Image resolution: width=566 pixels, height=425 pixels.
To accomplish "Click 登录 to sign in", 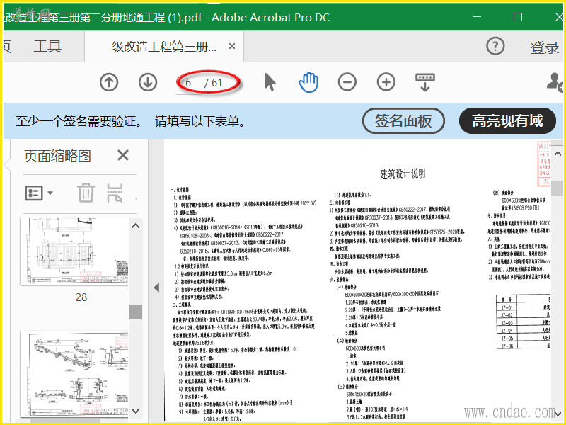I will coord(544,47).
